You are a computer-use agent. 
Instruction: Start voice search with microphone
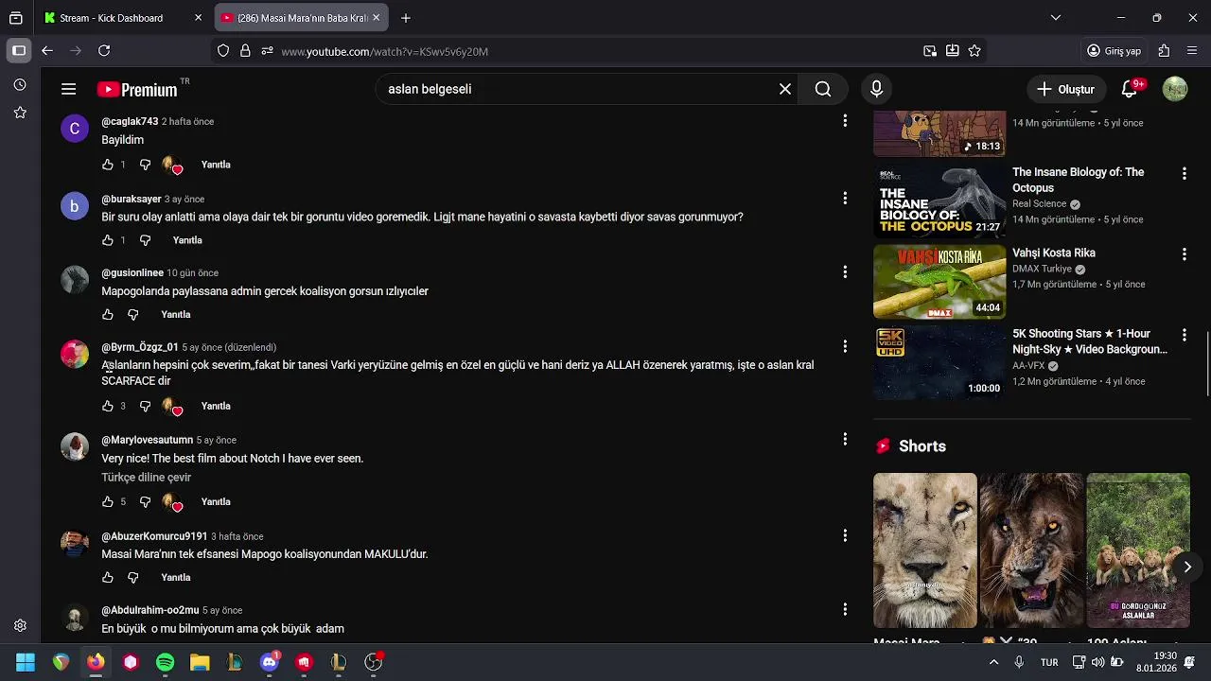(x=876, y=89)
